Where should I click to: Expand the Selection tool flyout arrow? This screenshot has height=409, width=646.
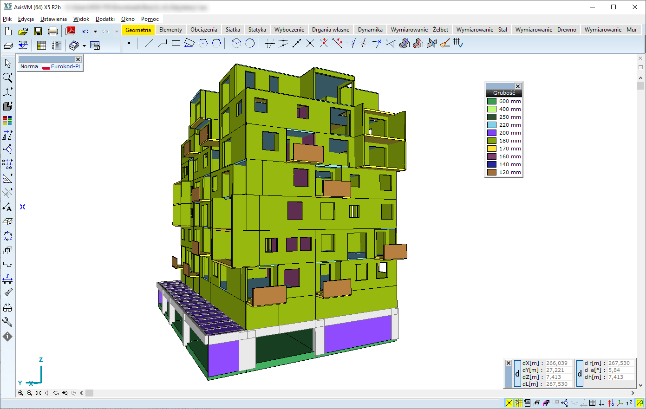[12, 59]
